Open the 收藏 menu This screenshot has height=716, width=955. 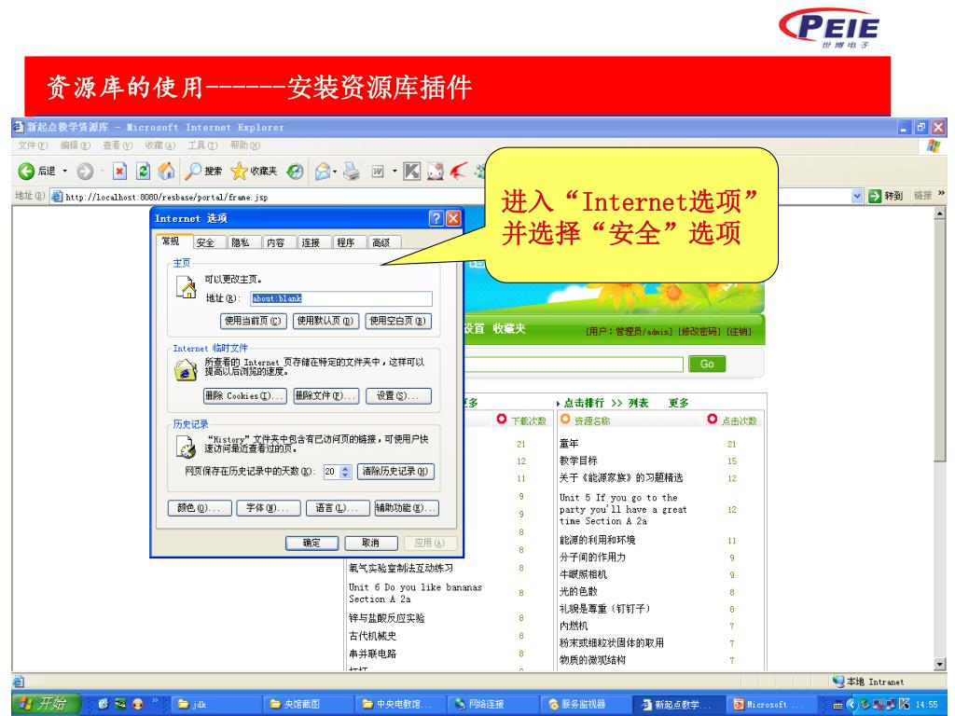click(x=159, y=145)
